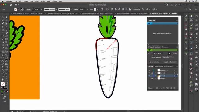199x112 pixels.
Task: Toggle visibility of Drawing Layer
Action: click(149, 70)
